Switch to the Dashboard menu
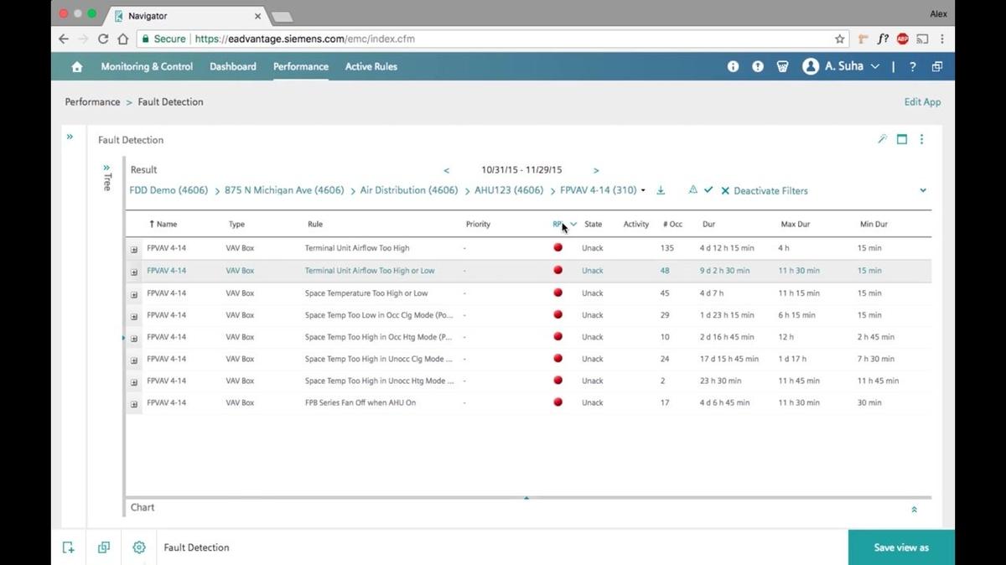Screen dimensions: 1006x565 tap(233, 66)
